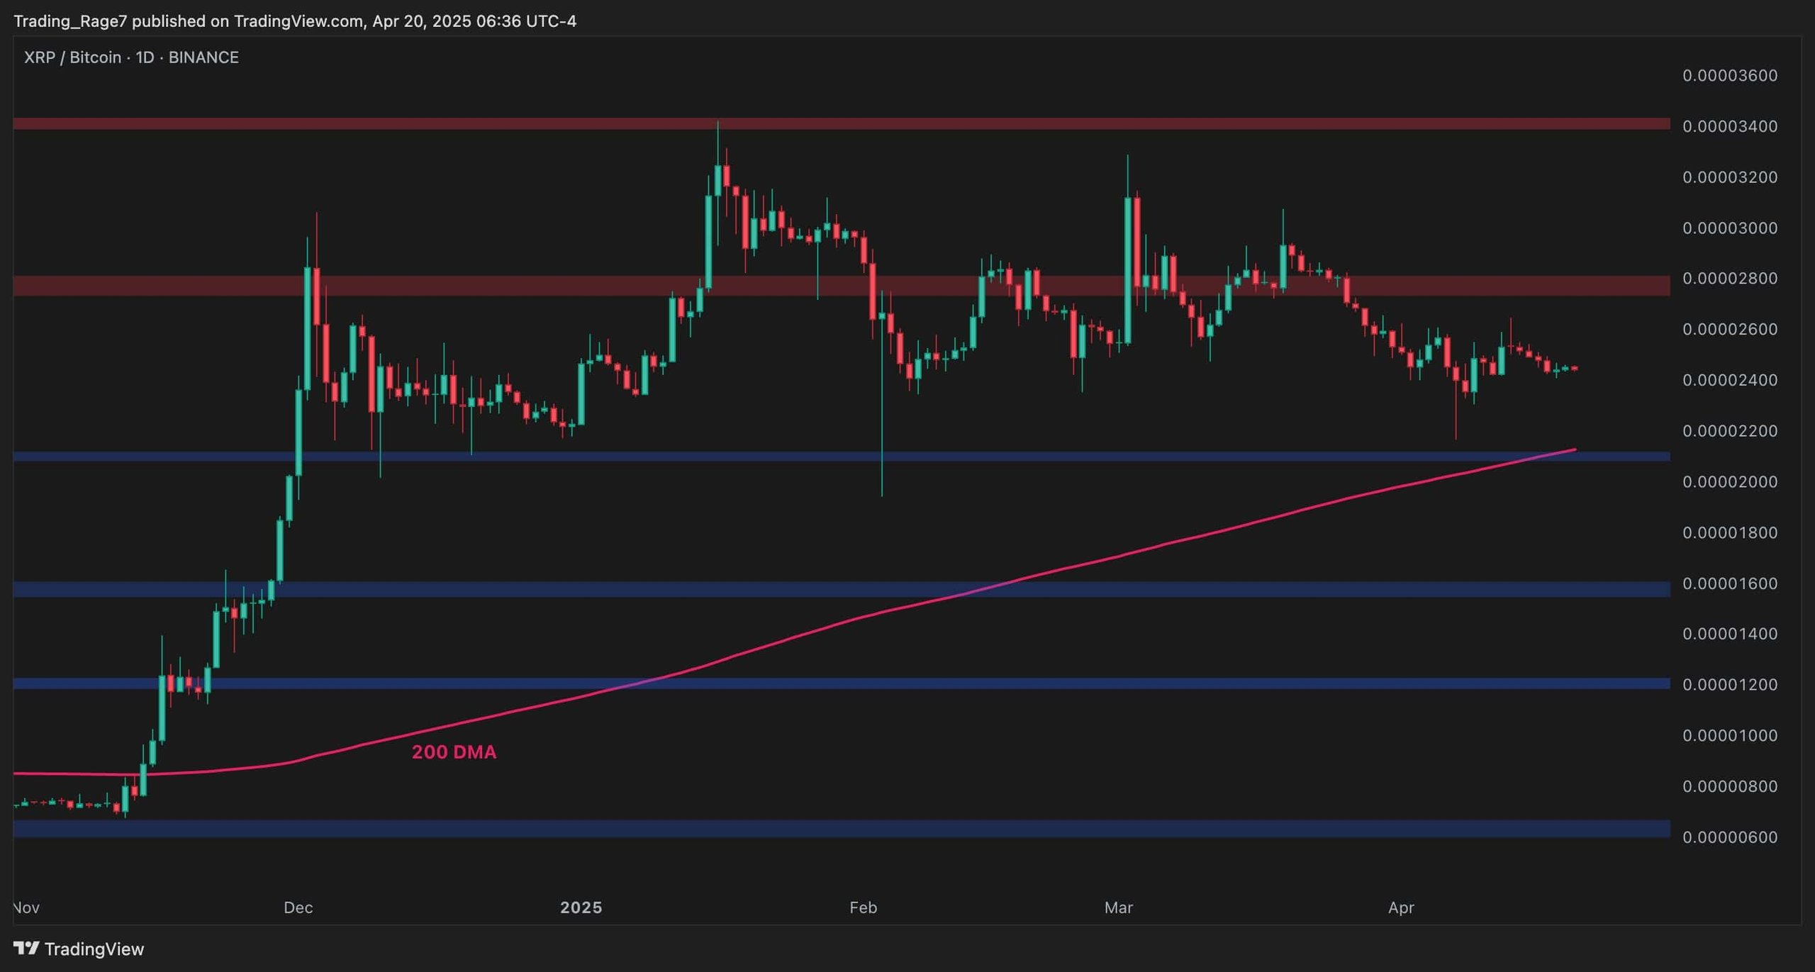
Task: Expand the time axis by clicking 2025
Action: coord(583,907)
